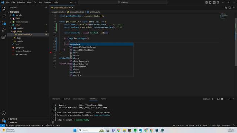Click the command center search box
The width and height of the screenshot is (237, 133).
coord(123,3)
